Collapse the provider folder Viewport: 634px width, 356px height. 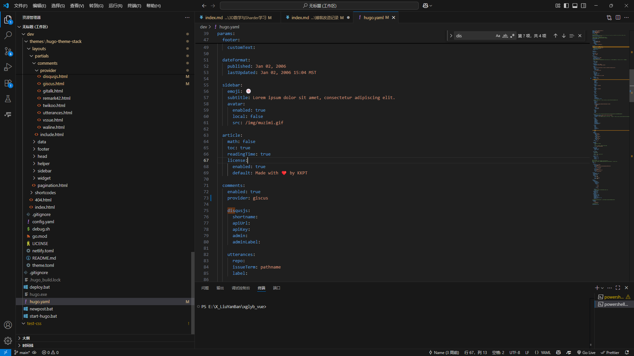tap(48, 70)
